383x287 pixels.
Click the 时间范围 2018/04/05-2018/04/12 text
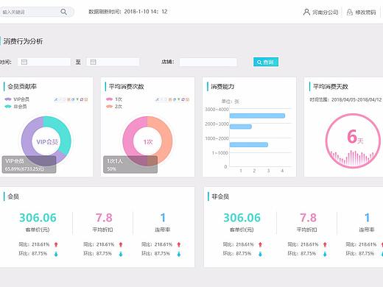[x=345, y=99]
